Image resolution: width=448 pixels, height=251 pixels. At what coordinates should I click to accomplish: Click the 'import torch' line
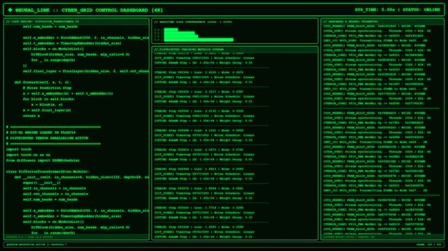(19, 149)
